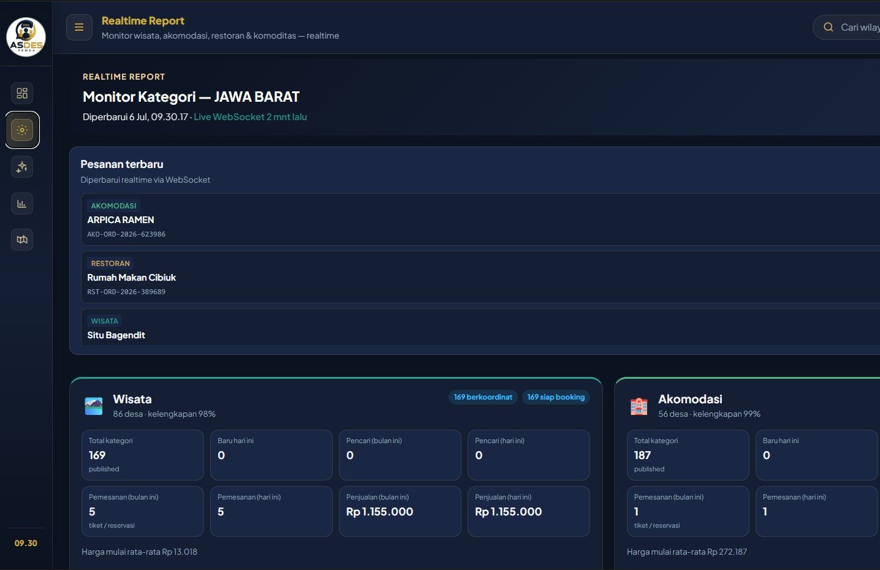Click Akomodasi Baru hari ini card

click(817, 455)
